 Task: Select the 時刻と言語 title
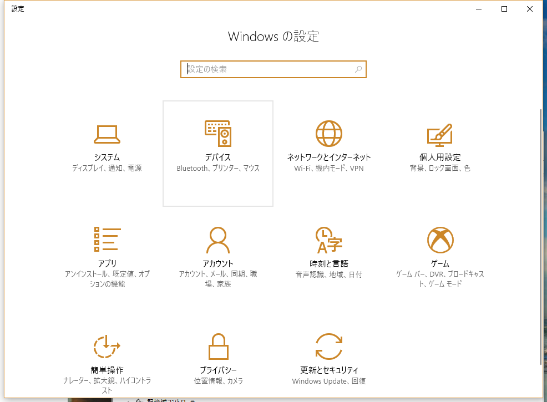coord(329,263)
